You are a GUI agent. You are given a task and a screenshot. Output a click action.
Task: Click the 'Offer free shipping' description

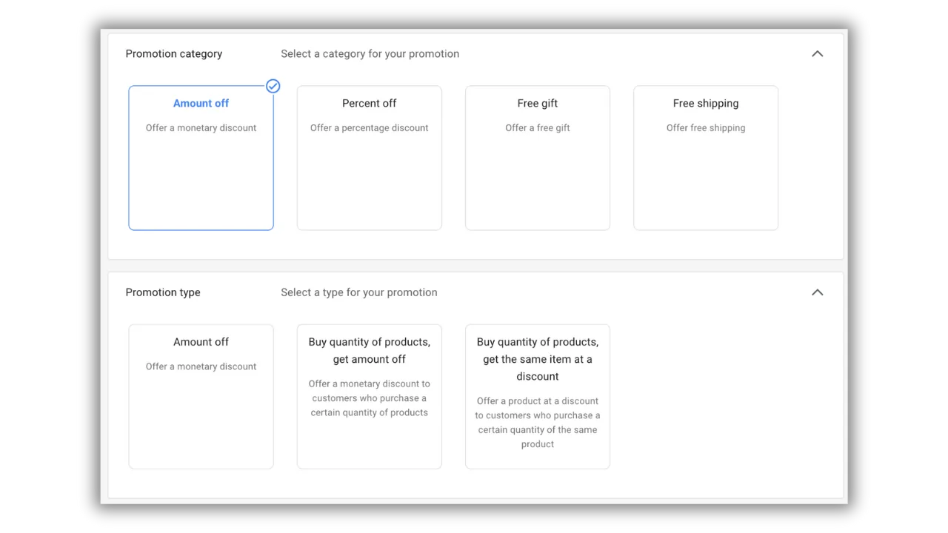click(x=706, y=128)
